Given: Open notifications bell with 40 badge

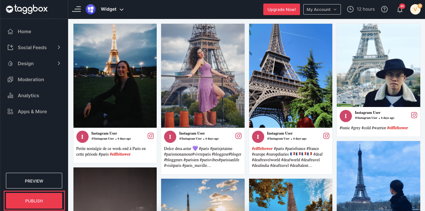Looking at the screenshot, I should pyautogui.click(x=400, y=9).
